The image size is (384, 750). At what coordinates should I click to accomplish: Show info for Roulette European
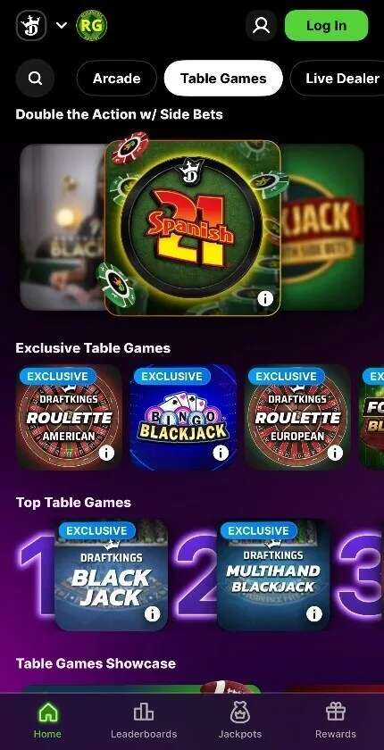[335, 453]
